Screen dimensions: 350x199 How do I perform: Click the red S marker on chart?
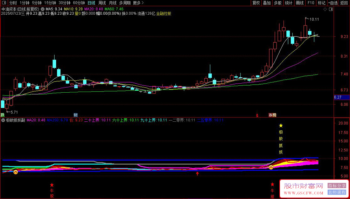257,115
